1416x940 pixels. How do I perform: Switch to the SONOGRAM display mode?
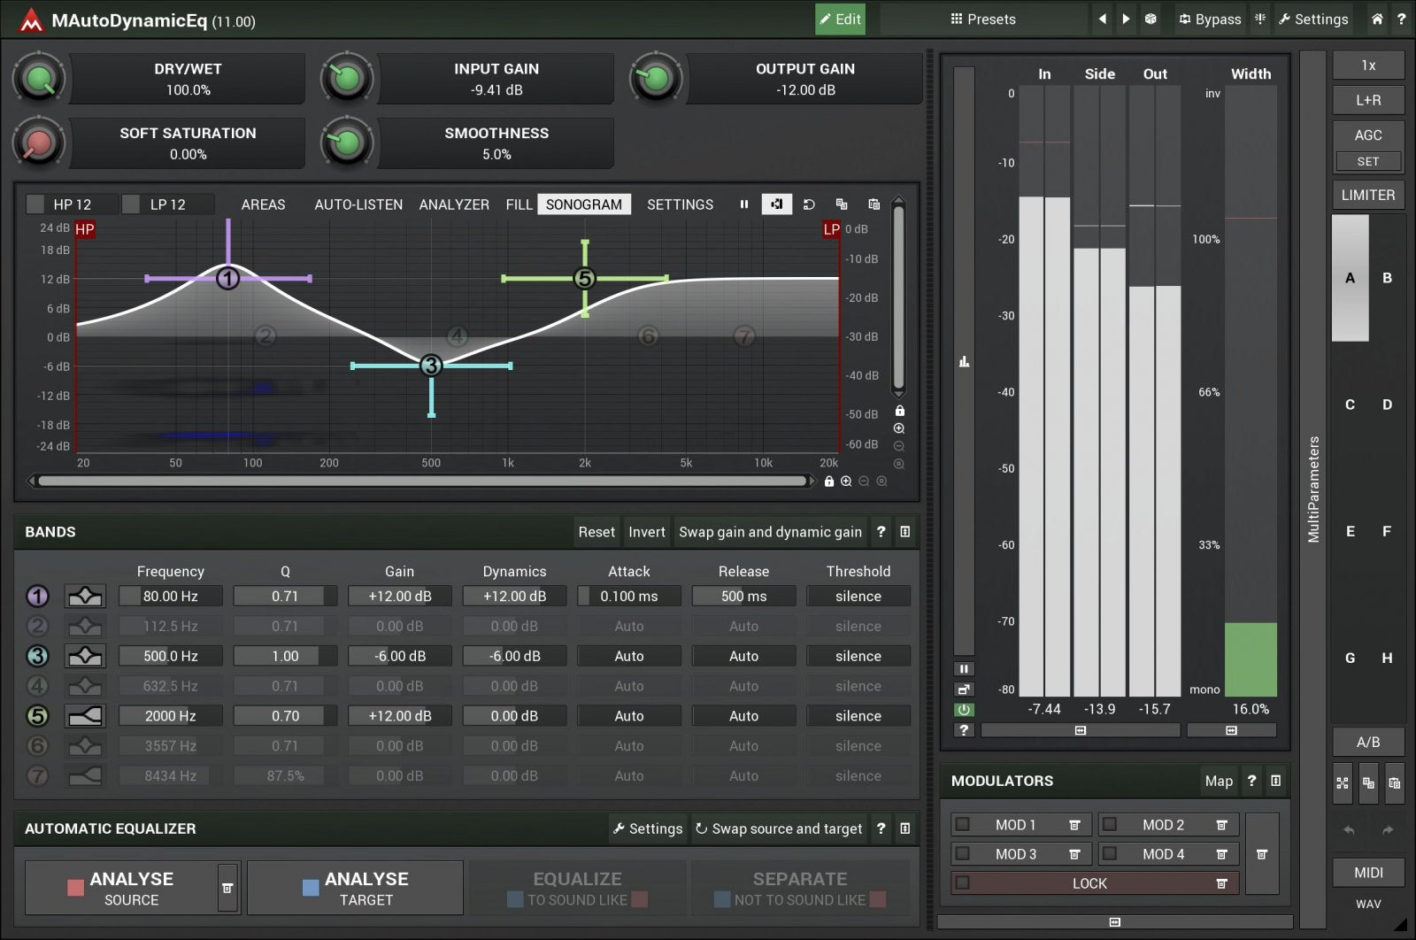pos(583,204)
